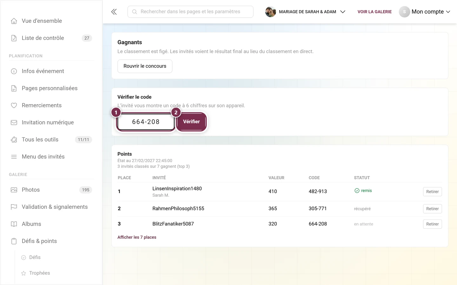Click the check circle icon next to Défis
This screenshot has height=285, width=457.
coord(23,257)
